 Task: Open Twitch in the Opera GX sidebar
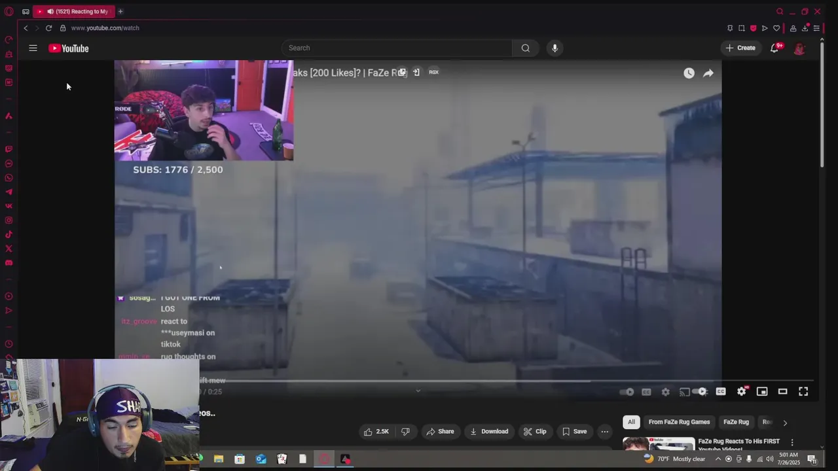(9, 149)
